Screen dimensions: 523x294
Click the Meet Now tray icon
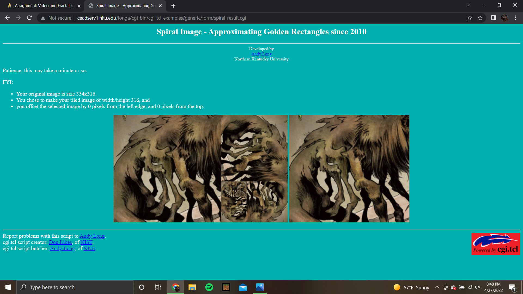point(446,287)
